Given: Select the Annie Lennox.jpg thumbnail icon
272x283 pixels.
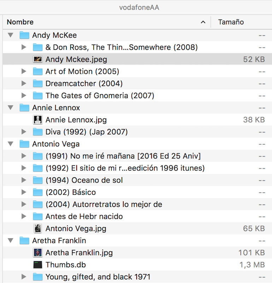Looking at the screenshot, I should 38,120.
